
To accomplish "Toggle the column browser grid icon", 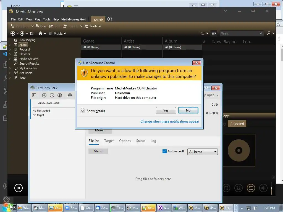I will (x=214, y=33).
